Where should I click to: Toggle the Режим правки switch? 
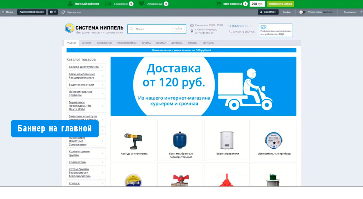302,12
